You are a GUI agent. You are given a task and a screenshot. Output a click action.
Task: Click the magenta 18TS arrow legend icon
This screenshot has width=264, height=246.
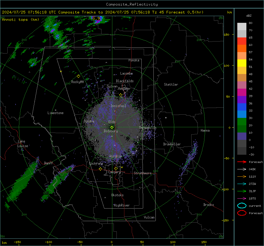coord(242,199)
